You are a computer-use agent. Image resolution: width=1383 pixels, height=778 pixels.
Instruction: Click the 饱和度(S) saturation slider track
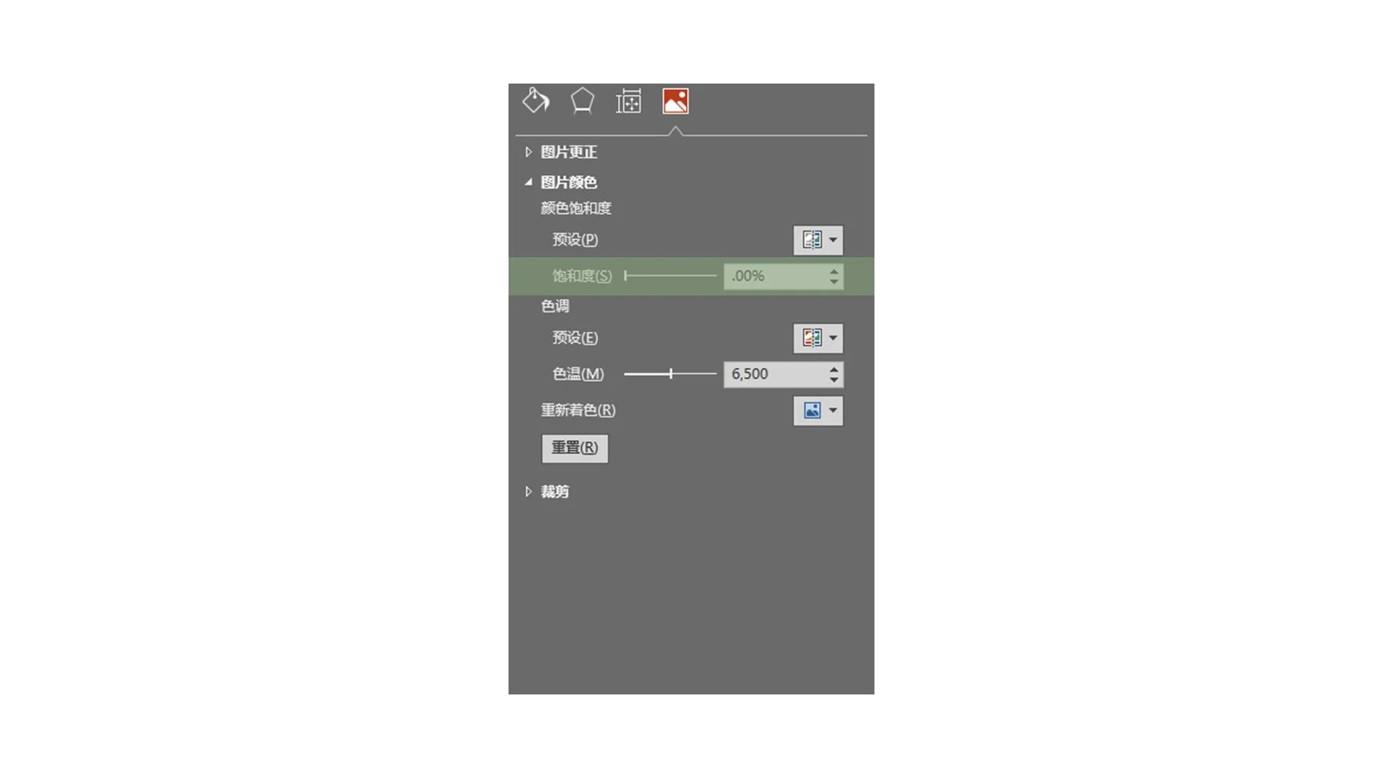tap(671, 276)
